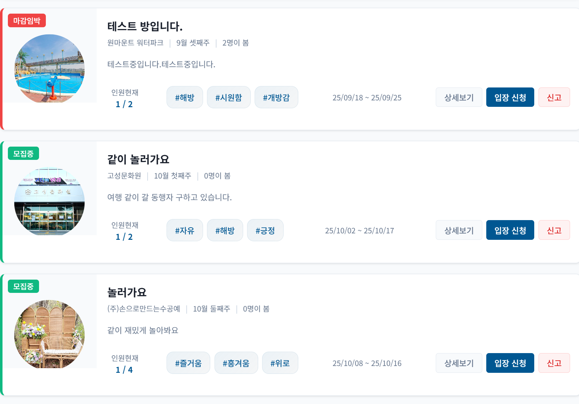
Task: Open the 테스트 방입니다. title link
Action: coord(145,26)
